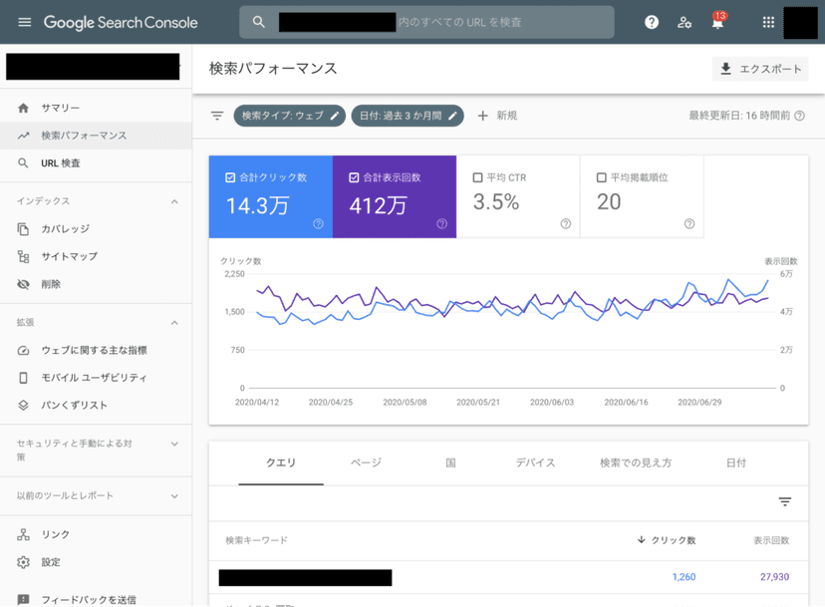This screenshot has height=607, width=825.
Task: Click the search magnifier icon in top bar
Action: (x=258, y=22)
